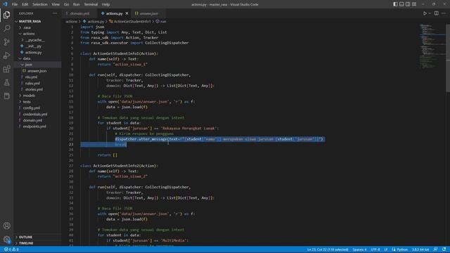The height and width of the screenshot is (253, 450).
Task: Open the File menu
Action: (15, 4)
